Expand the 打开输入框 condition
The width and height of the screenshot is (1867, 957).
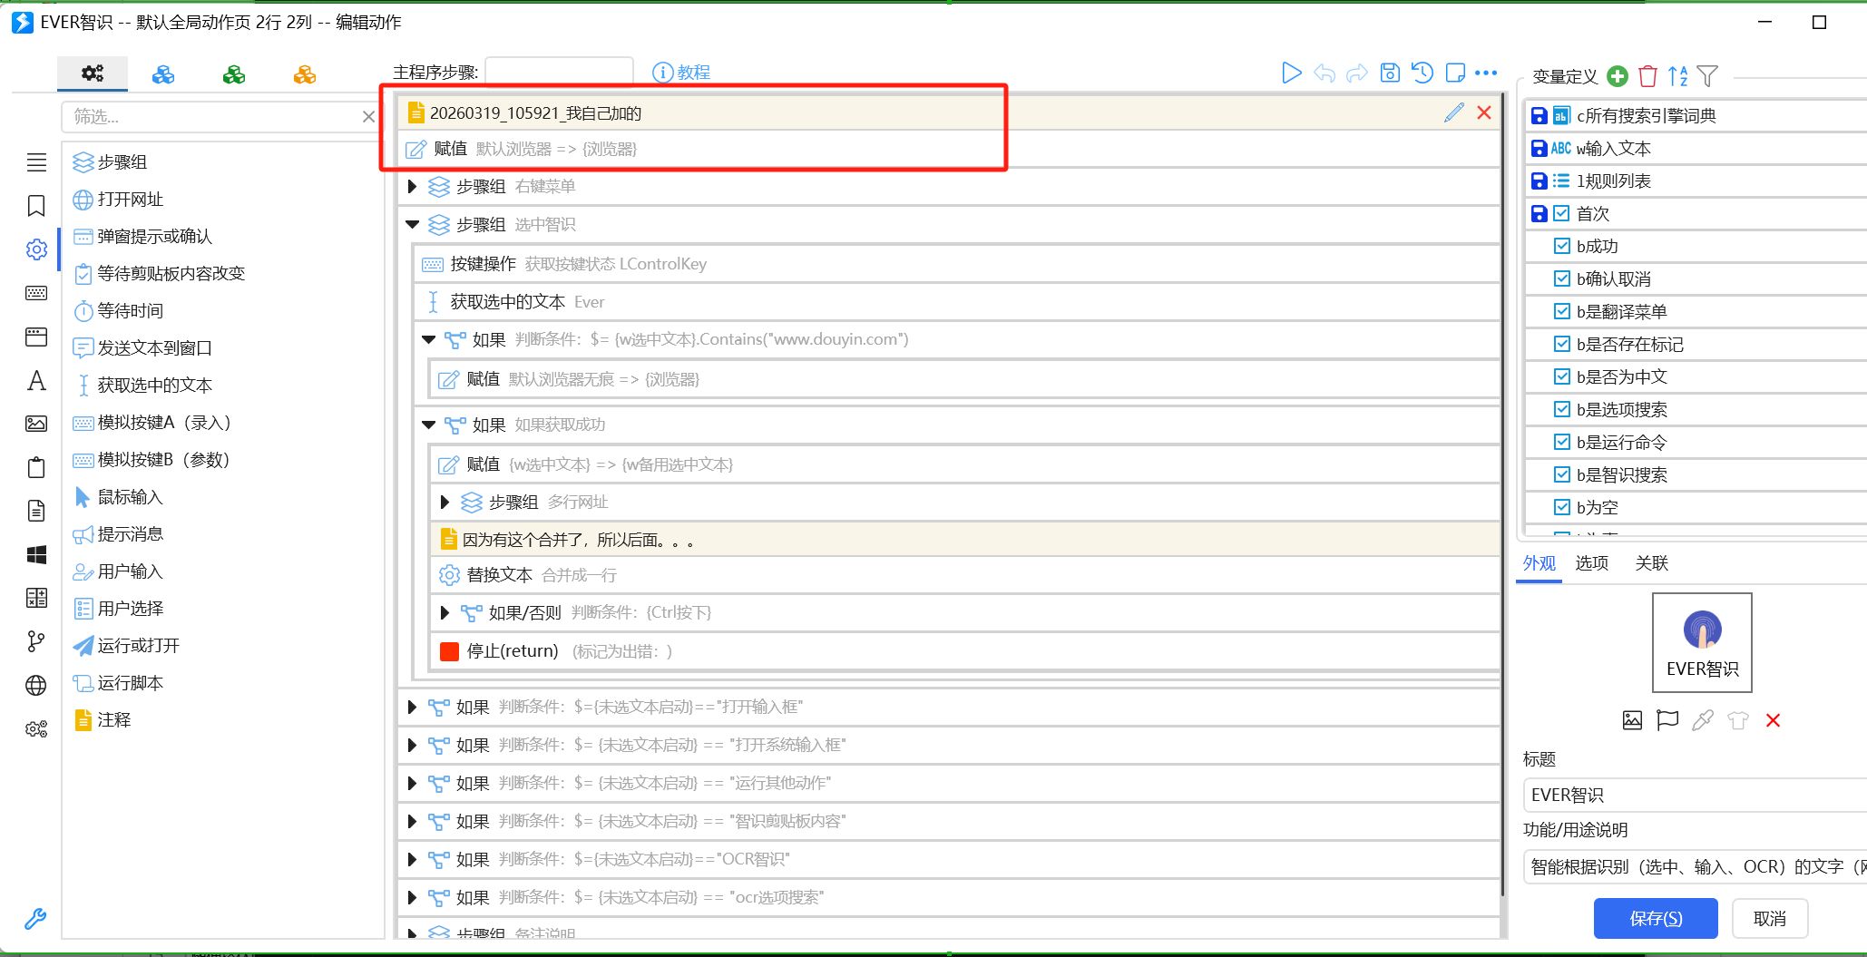pos(412,707)
